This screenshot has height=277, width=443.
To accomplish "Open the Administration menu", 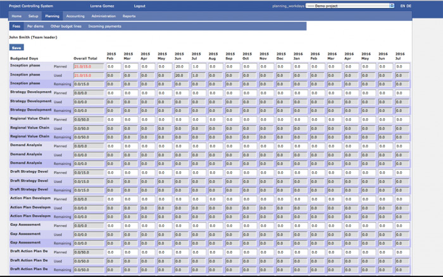I will (x=103, y=16).
